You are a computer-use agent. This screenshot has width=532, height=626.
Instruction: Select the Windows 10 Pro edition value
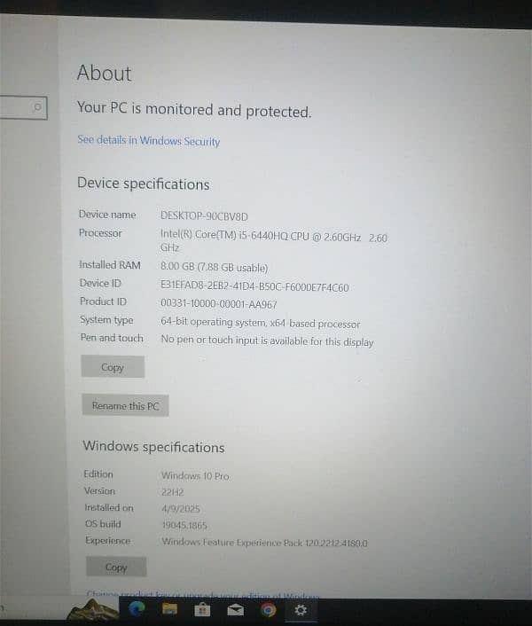click(x=195, y=476)
